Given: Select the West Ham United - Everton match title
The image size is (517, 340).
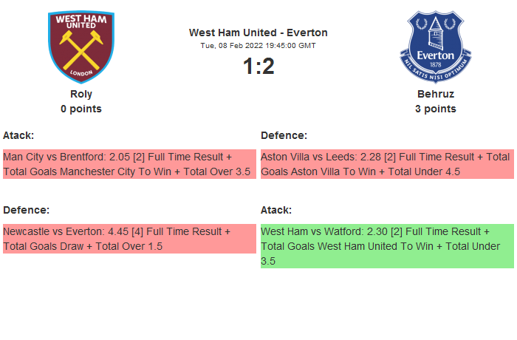Looking at the screenshot, I should 258,33.
